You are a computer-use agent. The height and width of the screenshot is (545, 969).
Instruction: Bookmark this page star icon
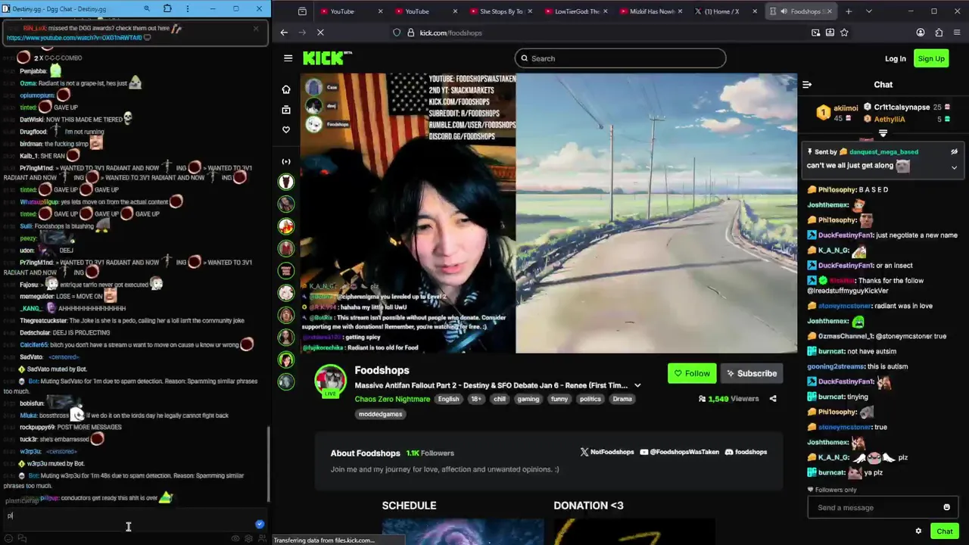point(844,33)
